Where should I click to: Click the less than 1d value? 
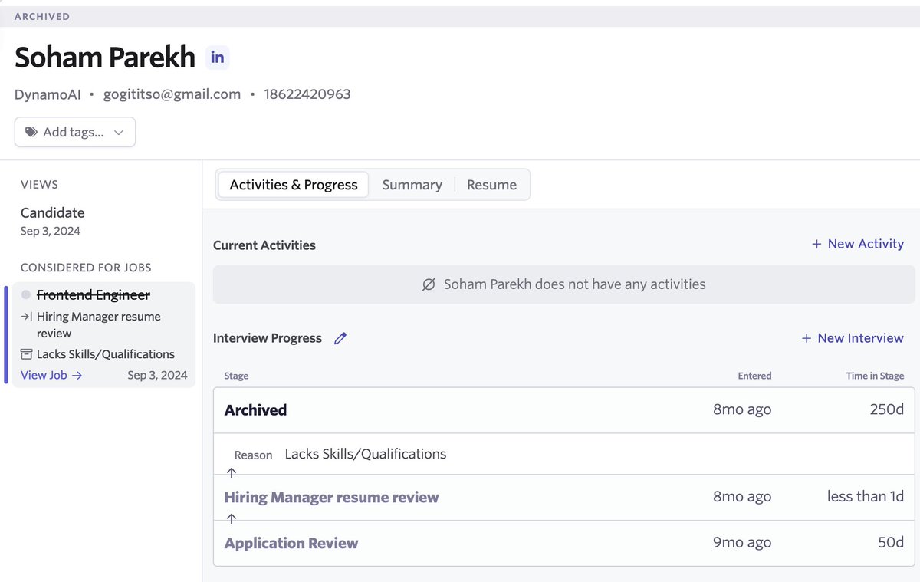(x=866, y=496)
